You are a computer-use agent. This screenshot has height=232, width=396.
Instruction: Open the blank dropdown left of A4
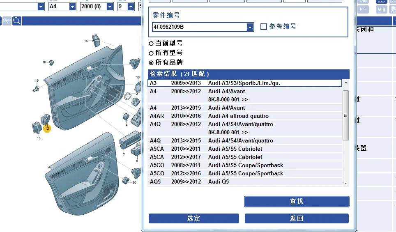coord(41,7)
